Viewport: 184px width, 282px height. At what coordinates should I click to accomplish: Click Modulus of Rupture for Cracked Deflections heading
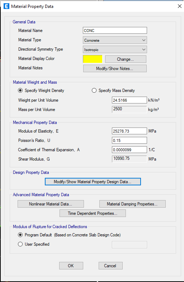point(50,227)
